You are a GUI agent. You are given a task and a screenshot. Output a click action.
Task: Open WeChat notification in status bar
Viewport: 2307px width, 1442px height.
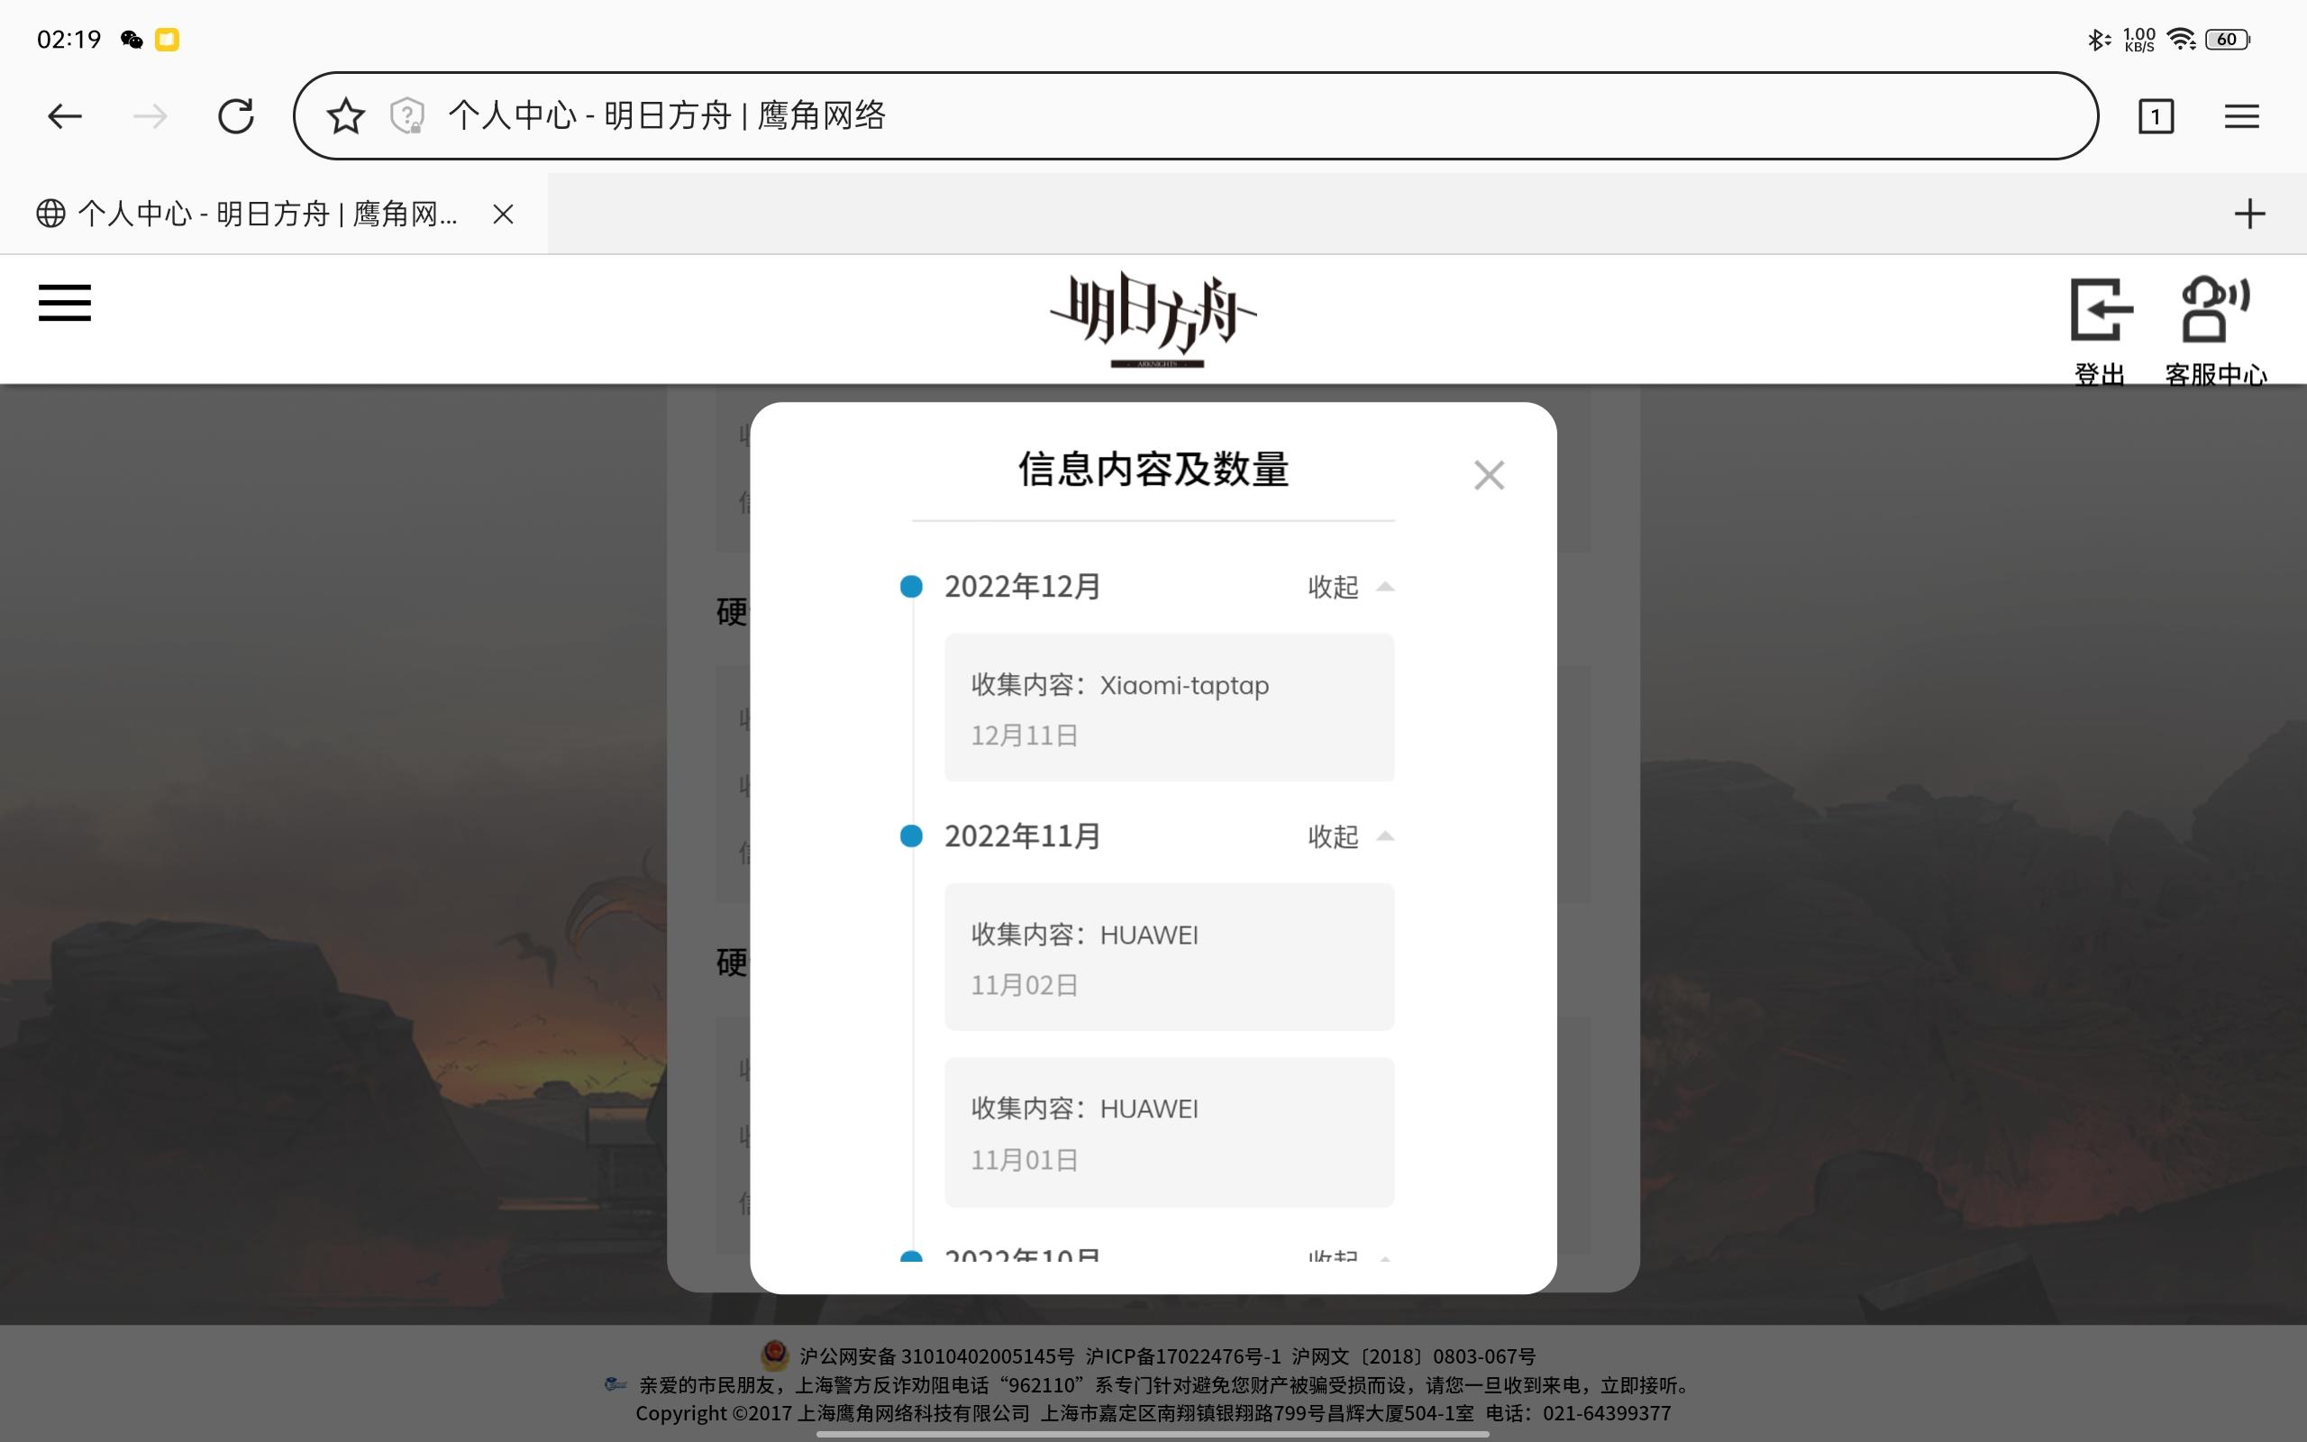132,39
